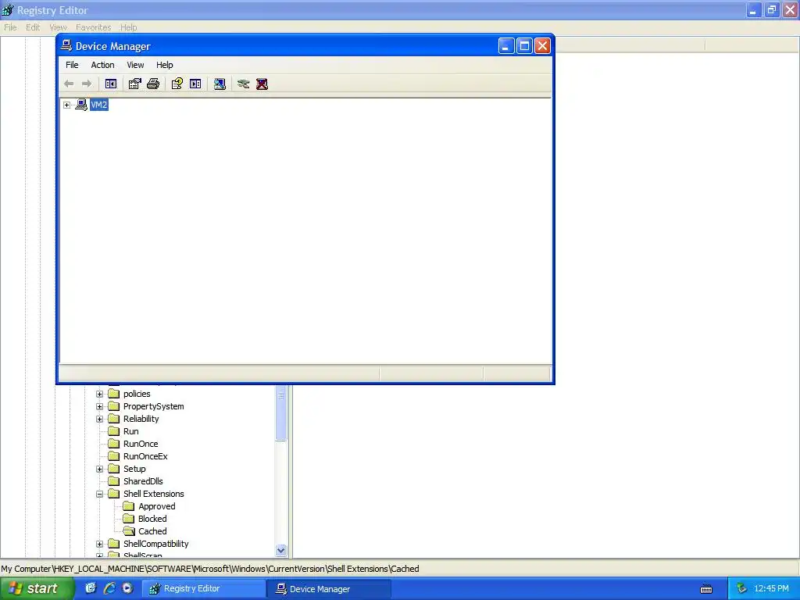This screenshot has width=800, height=600.
Task: Click the RunOnce key folder icon
Action: [114, 444]
